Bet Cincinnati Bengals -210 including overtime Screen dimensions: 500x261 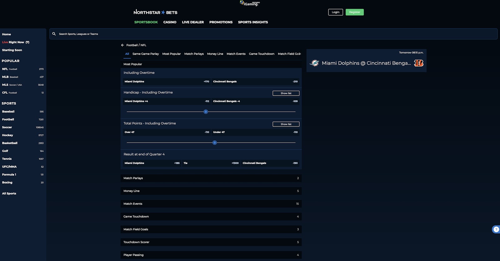coord(255,81)
